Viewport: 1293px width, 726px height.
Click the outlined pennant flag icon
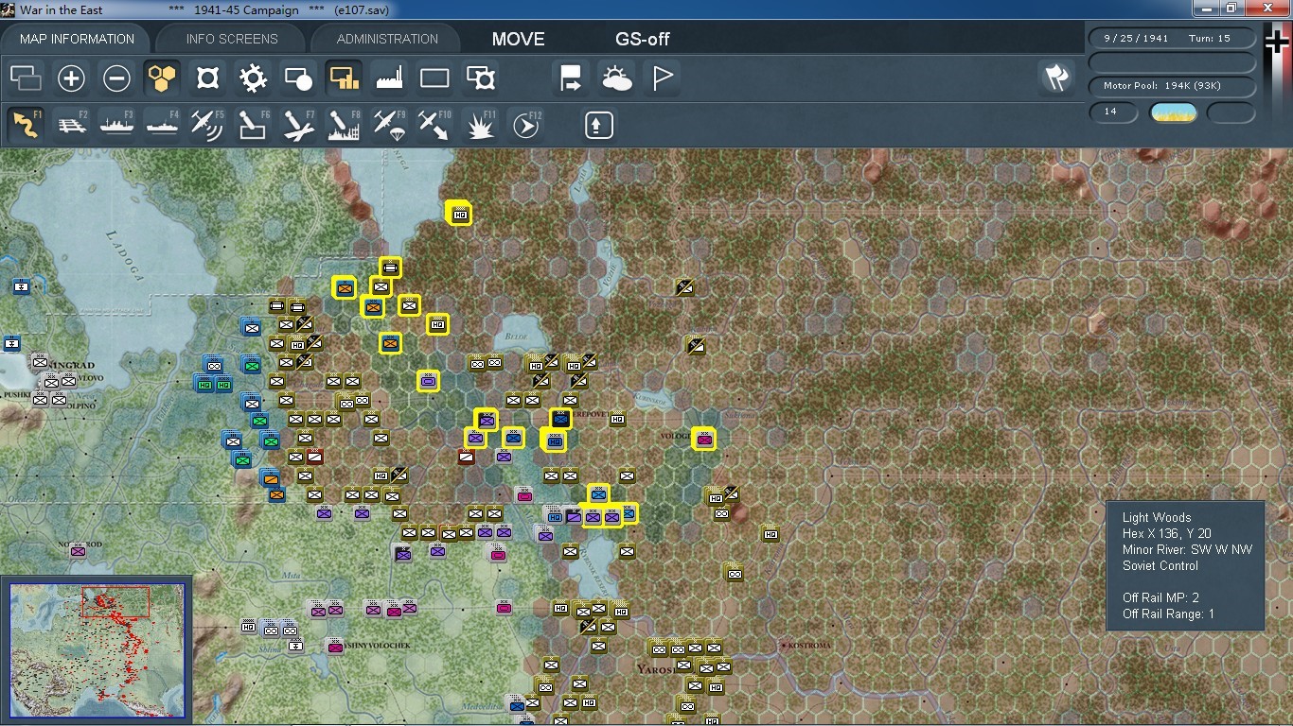tap(663, 78)
